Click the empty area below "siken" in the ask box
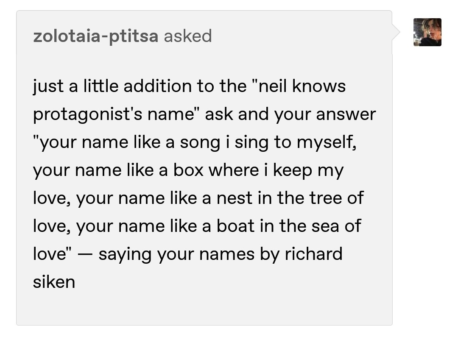 tap(204, 307)
